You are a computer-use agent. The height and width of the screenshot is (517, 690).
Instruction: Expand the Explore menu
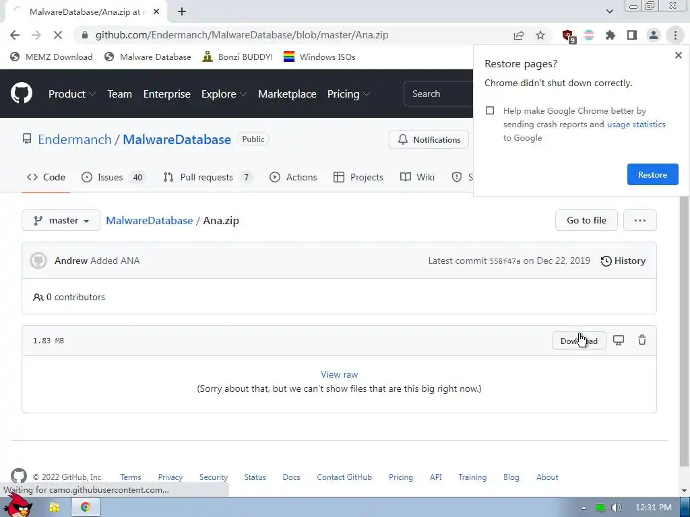click(x=224, y=94)
